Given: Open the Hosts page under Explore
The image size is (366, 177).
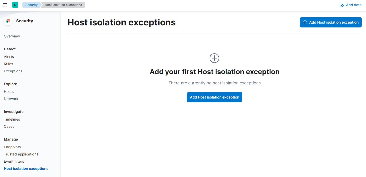Looking at the screenshot, I should coord(8,92).
